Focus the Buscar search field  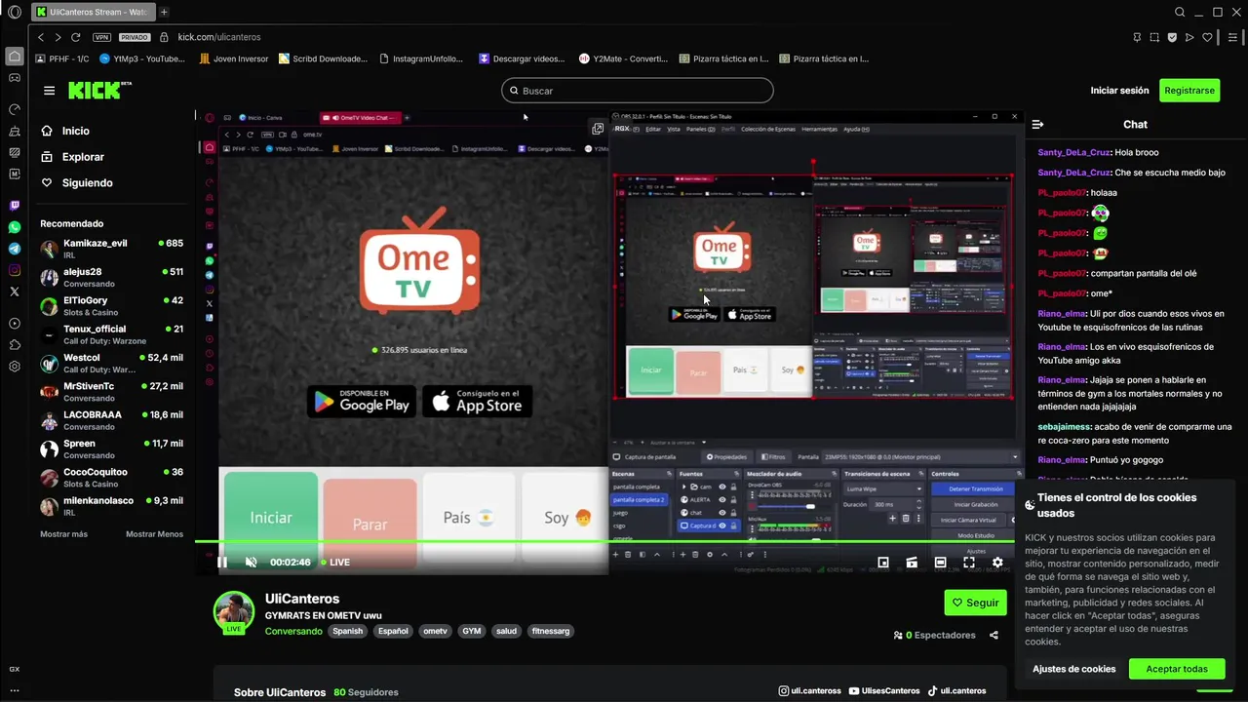click(x=638, y=91)
